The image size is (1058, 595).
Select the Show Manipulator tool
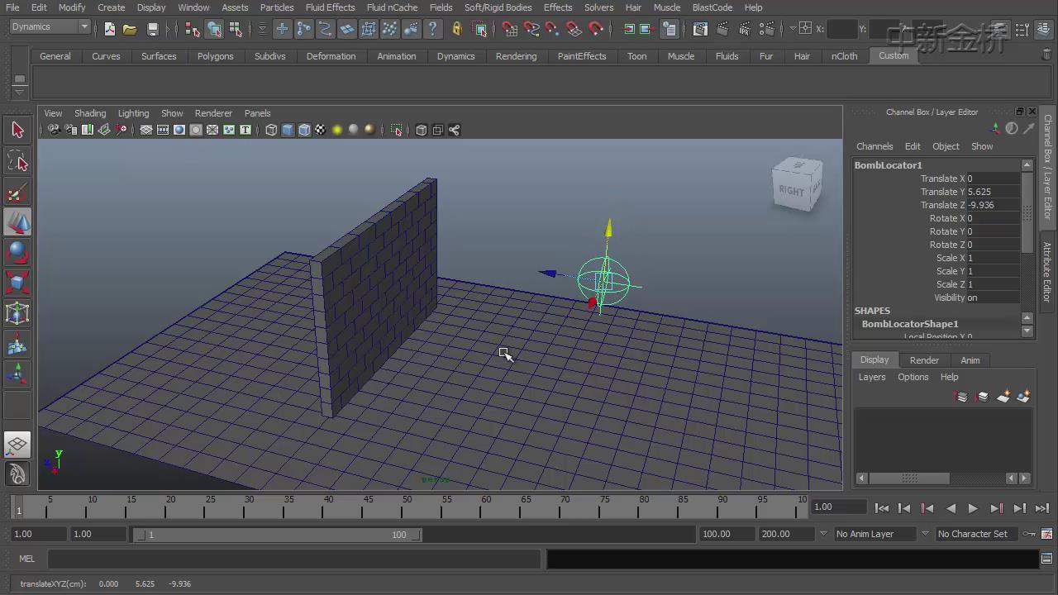[17, 375]
